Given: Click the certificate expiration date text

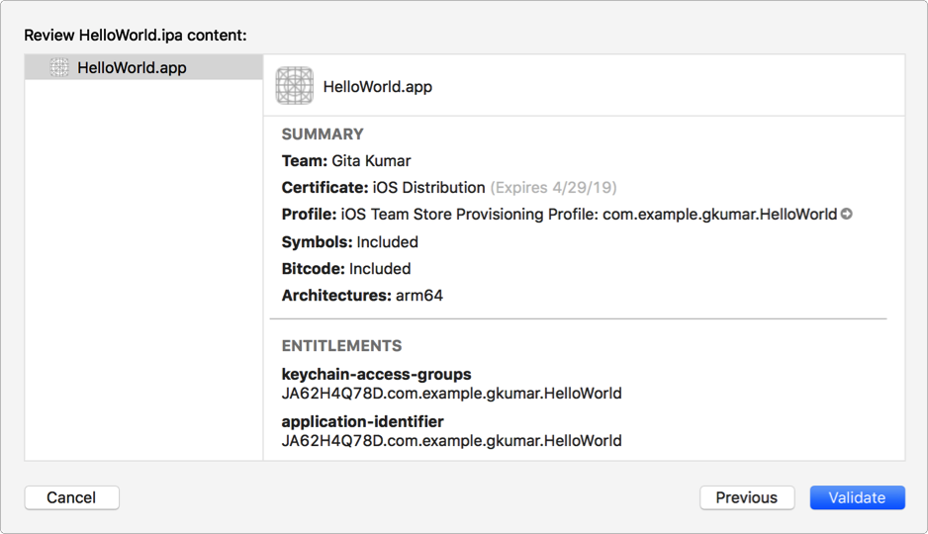Looking at the screenshot, I should tap(553, 188).
